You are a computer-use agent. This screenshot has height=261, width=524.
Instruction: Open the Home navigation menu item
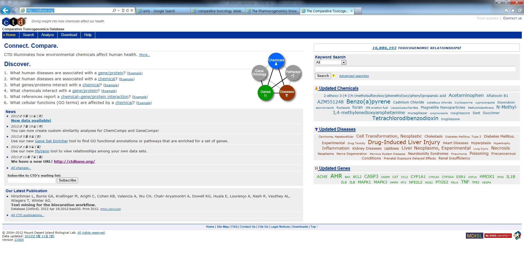11,35
